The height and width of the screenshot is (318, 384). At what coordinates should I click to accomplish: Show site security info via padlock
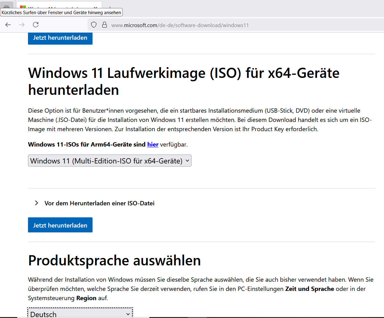(x=105, y=25)
